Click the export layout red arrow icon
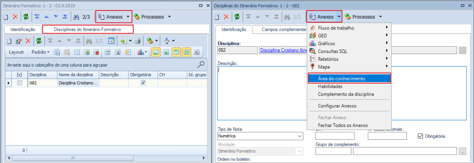Viewport: 474px width, 163px height. (96, 52)
